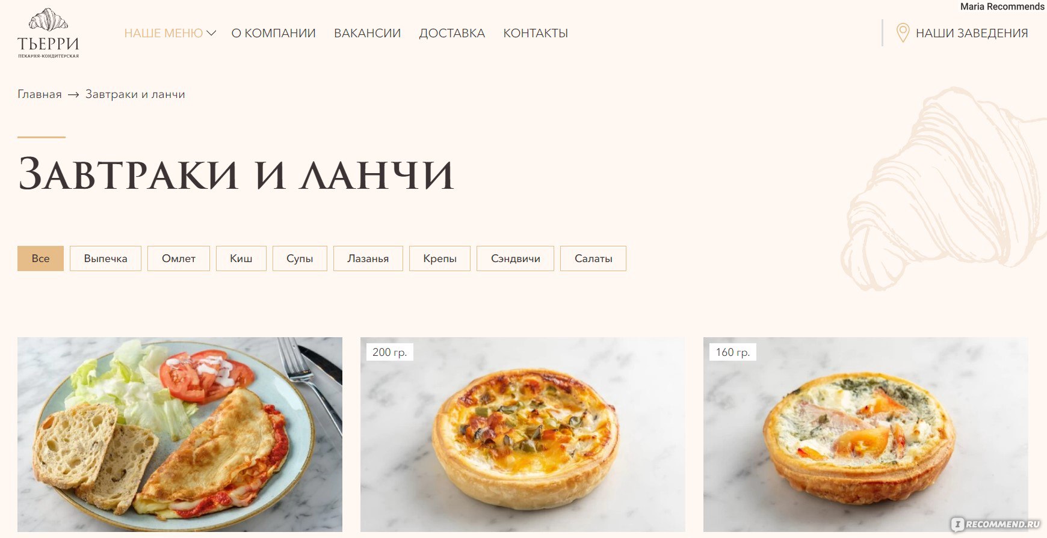Open the О компании page
The height and width of the screenshot is (538, 1047).
[274, 33]
